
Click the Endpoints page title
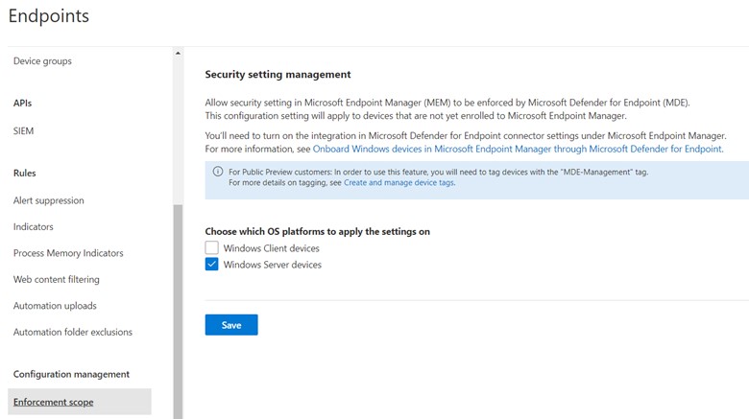click(49, 15)
